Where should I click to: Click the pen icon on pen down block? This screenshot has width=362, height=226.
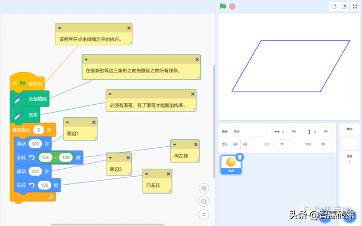click(18, 116)
